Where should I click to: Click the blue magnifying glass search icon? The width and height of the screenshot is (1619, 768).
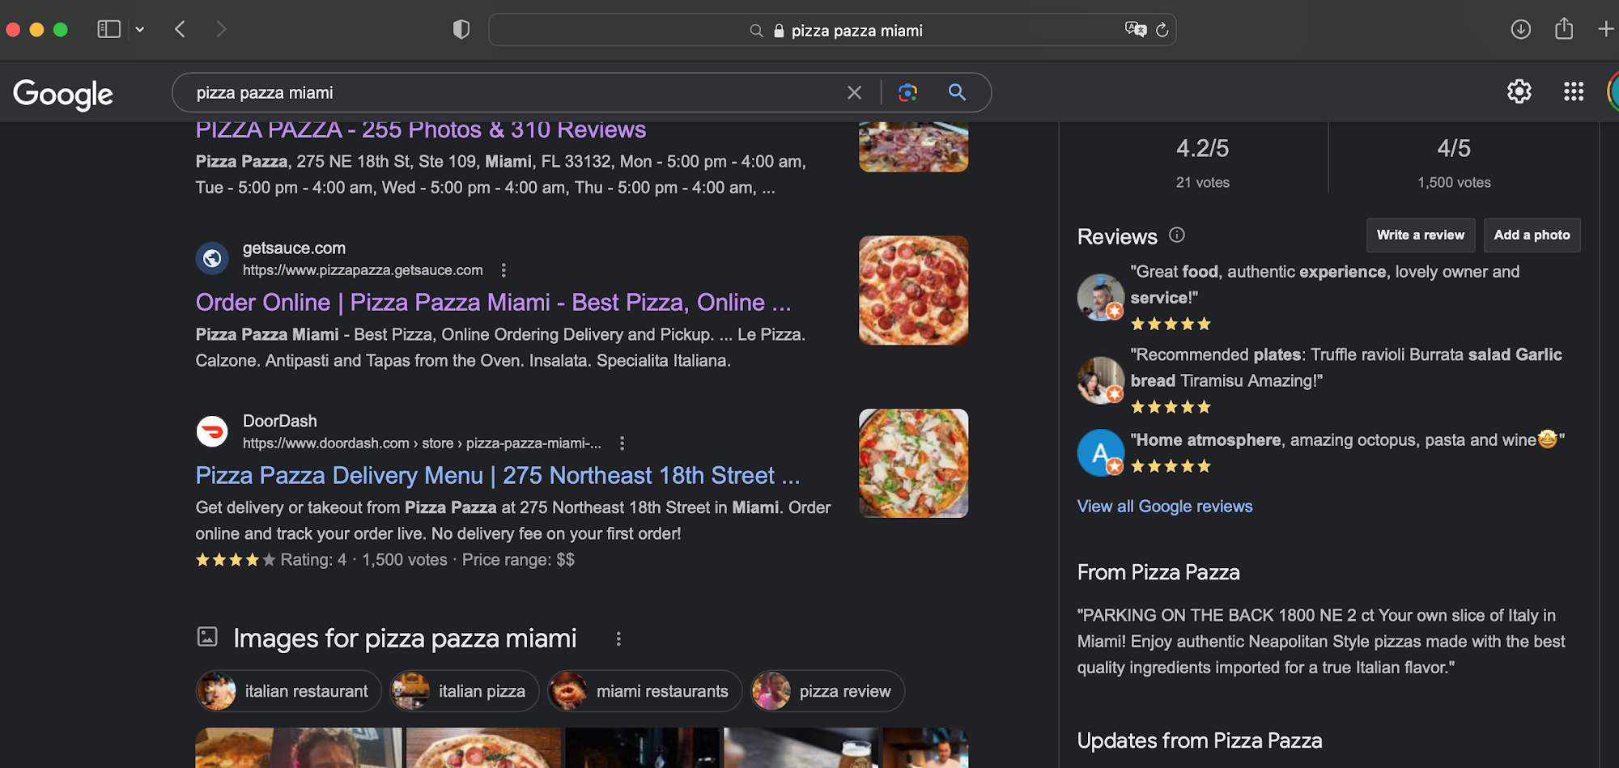pos(957,93)
